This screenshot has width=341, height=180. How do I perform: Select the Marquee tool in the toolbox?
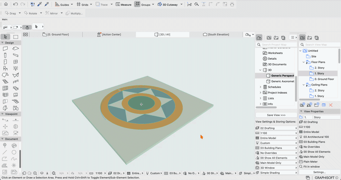coord(16,37)
